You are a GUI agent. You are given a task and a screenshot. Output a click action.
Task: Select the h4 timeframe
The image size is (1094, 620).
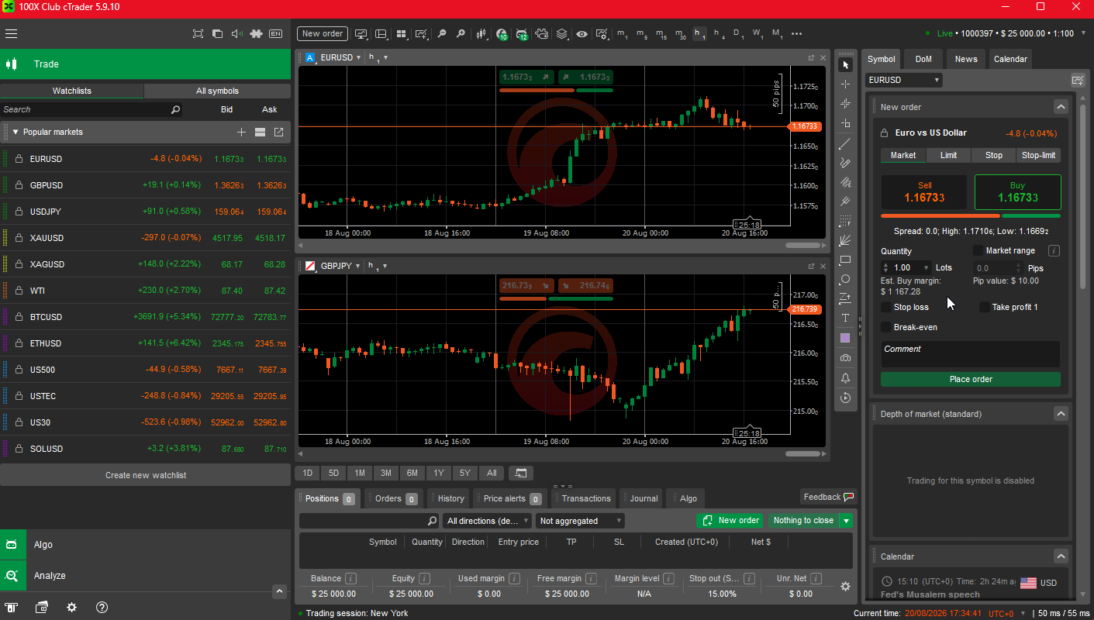click(x=719, y=34)
